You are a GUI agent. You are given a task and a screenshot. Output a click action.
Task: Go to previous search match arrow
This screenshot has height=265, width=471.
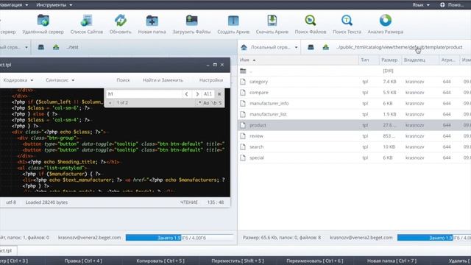(186, 94)
